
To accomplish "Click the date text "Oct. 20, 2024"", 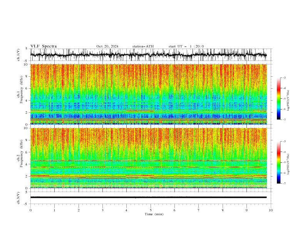I will click(x=107, y=46).
